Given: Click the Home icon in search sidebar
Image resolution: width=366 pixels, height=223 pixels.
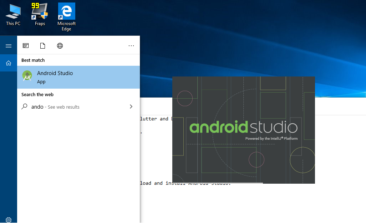Looking at the screenshot, I should tap(8, 63).
